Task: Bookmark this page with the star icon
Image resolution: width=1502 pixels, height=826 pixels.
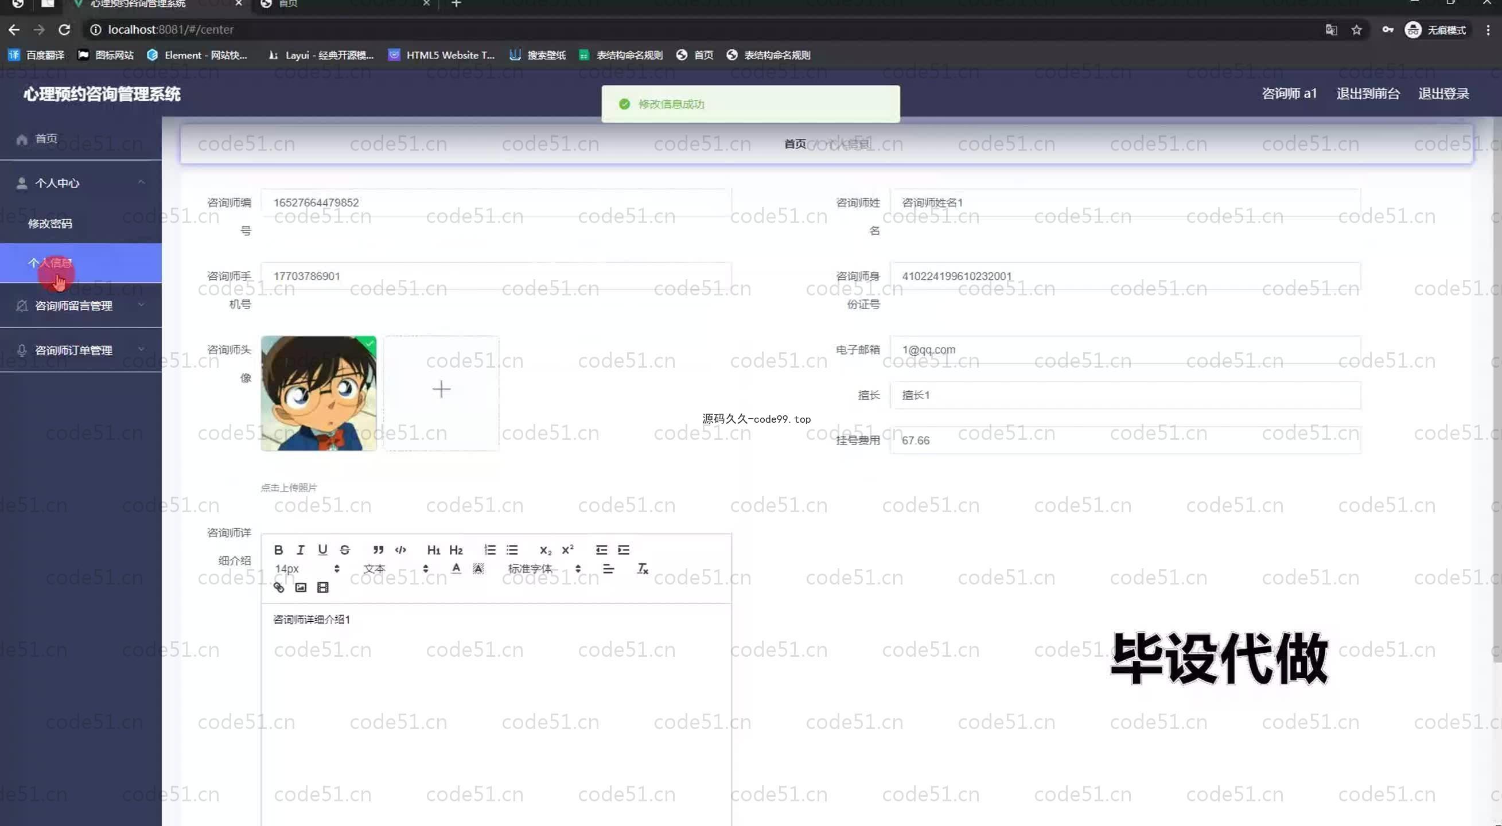Action: point(1356,30)
